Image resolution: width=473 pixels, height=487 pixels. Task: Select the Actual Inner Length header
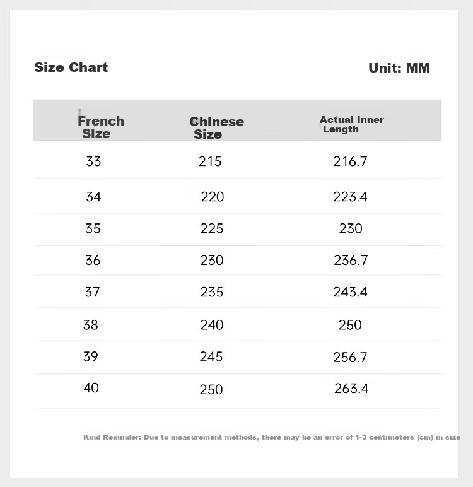(352, 124)
